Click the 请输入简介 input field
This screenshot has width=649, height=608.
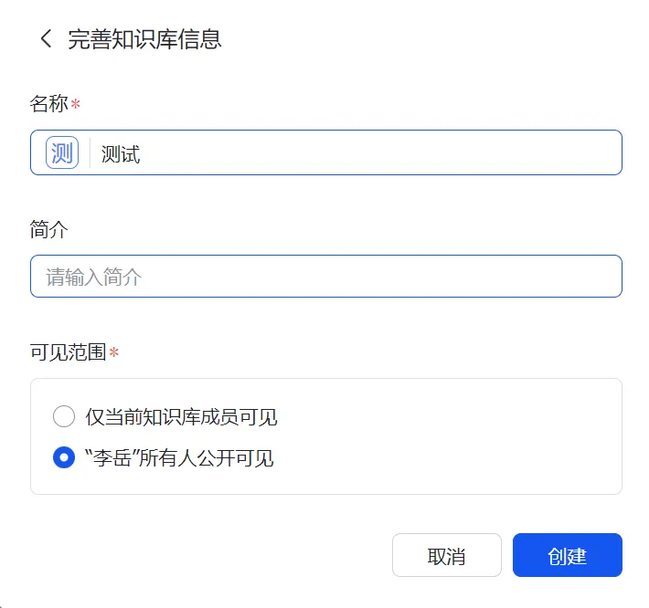(325, 277)
